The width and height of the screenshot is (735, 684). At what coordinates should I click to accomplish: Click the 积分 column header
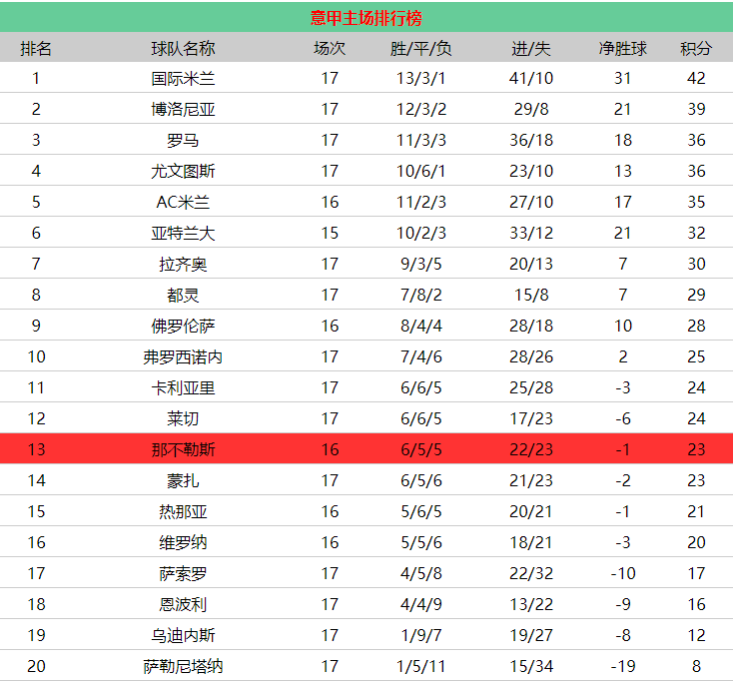tap(696, 48)
